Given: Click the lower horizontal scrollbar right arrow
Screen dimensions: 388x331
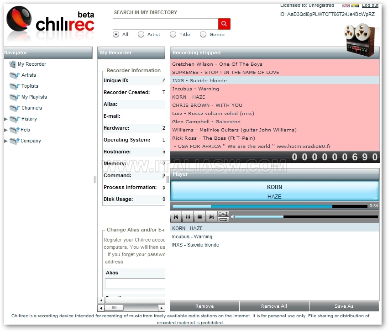Looking at the screenshot, I should point(161,308).
